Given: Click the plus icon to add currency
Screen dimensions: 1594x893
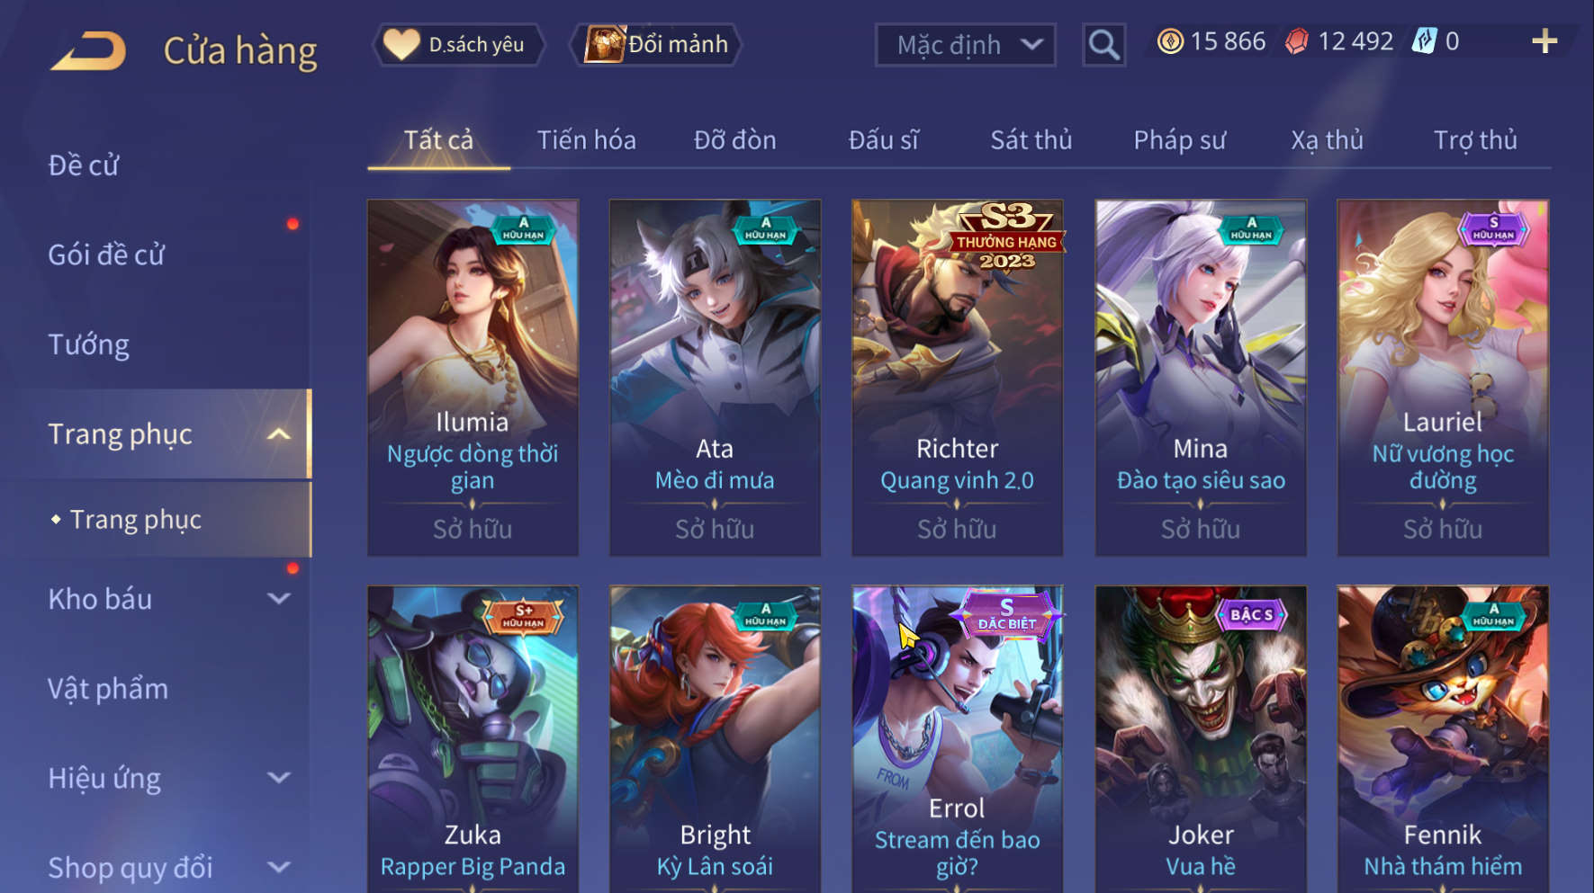Looking at the screenshot, I should [1544, 41].
